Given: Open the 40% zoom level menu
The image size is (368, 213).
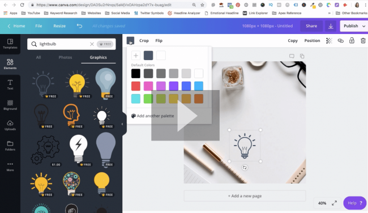Looking at the screenshot, I should (322, 203).
